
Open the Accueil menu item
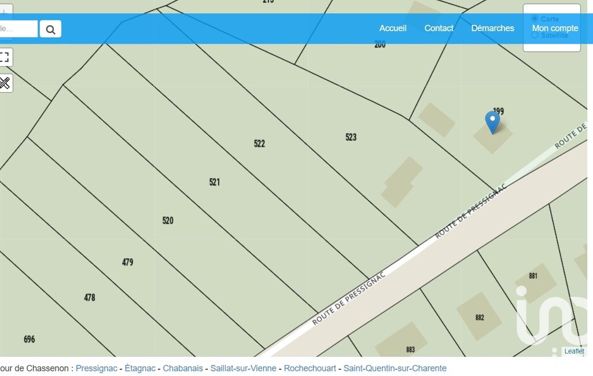pyautogui.click(x=393, y=28)
